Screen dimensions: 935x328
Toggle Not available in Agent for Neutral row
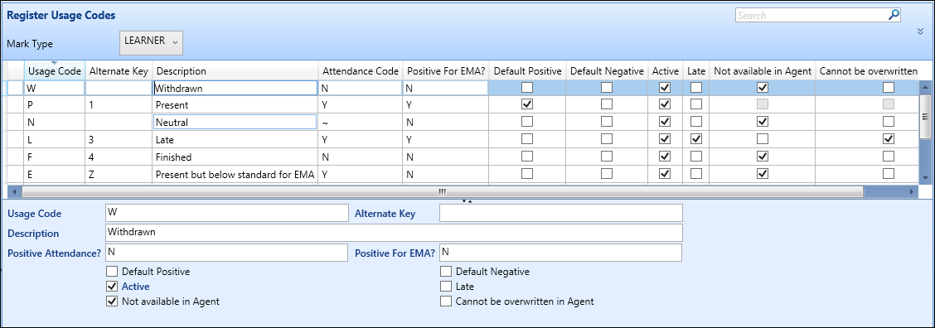coord(762,122)
